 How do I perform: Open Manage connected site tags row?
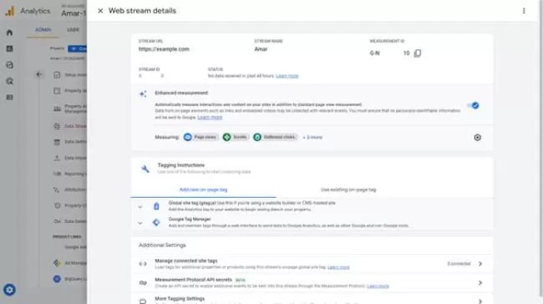[x=312, y=264]
